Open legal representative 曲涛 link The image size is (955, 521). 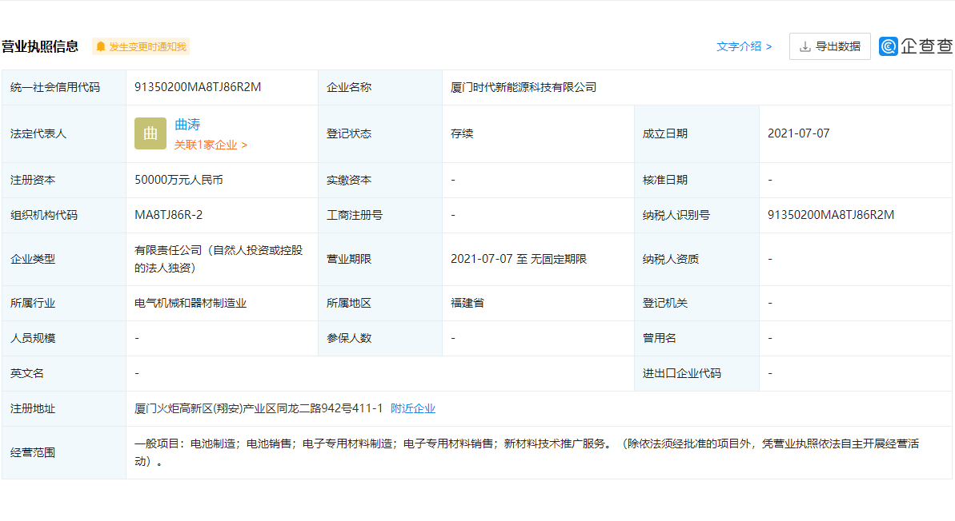click(x=187, y=124)
